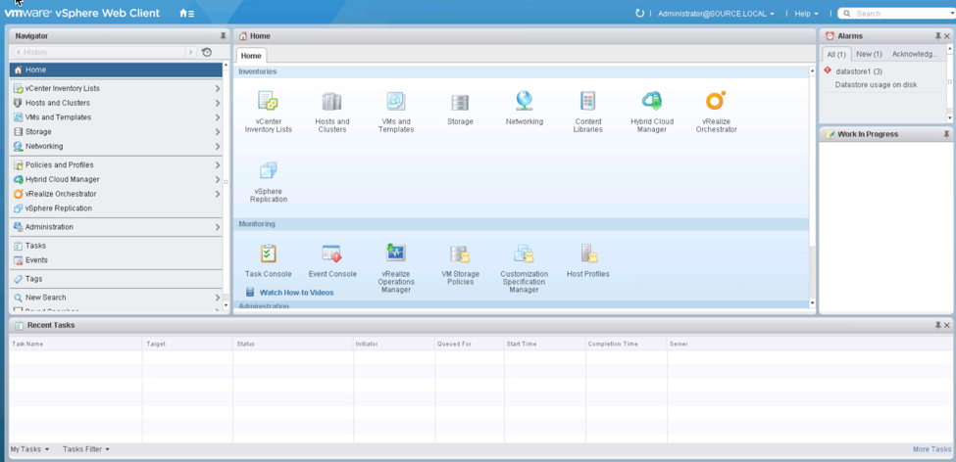Expand Storage arrow in Navigator

[218, 132]
